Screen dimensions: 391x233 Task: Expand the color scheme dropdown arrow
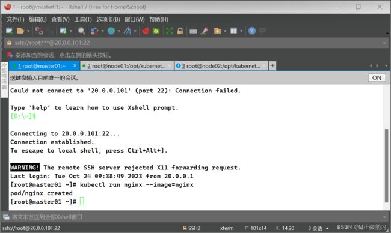102,31
